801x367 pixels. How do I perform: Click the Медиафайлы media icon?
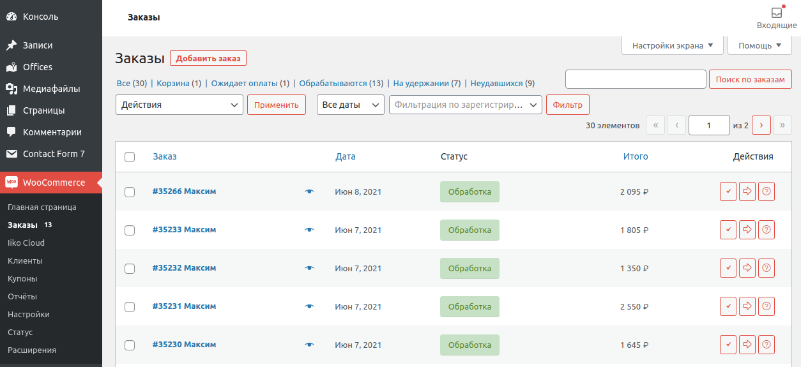pos(11,89)
